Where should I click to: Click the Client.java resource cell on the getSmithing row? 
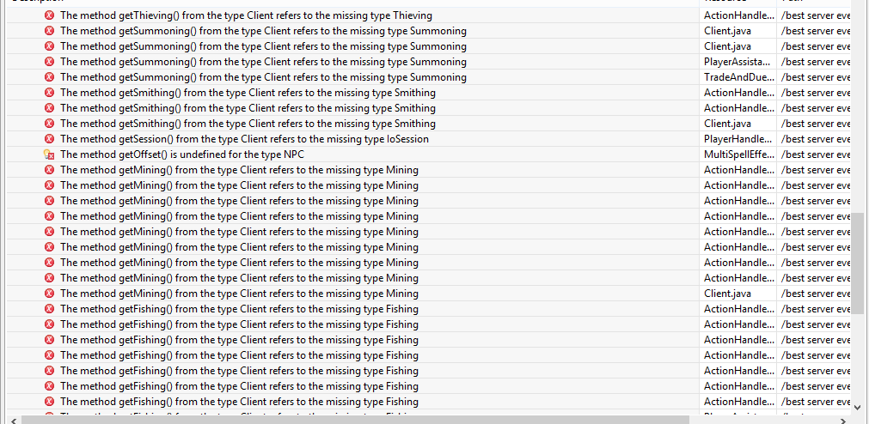click(727, 124)
